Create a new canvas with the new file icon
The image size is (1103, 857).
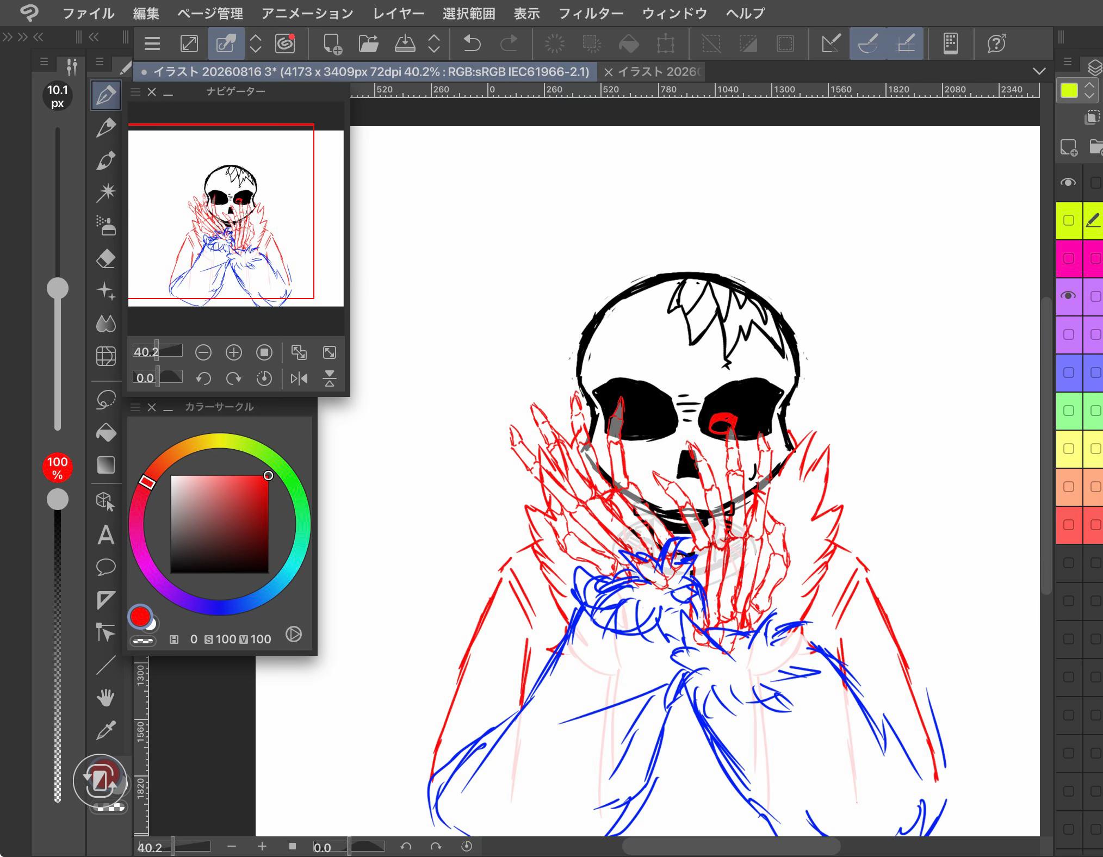coord(332,44)
